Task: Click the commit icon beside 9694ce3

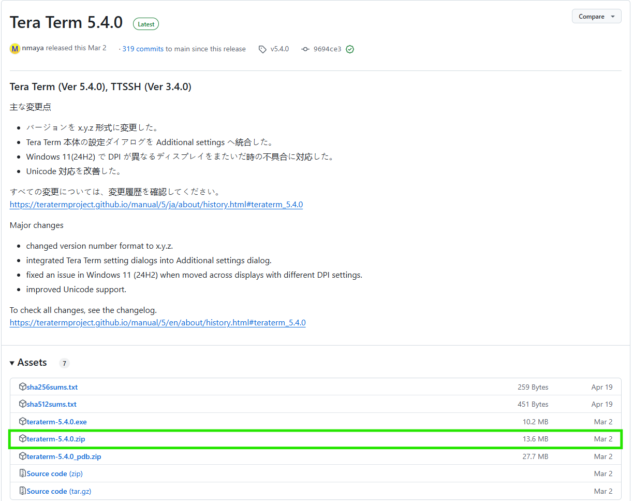Action: coord(305,49)
